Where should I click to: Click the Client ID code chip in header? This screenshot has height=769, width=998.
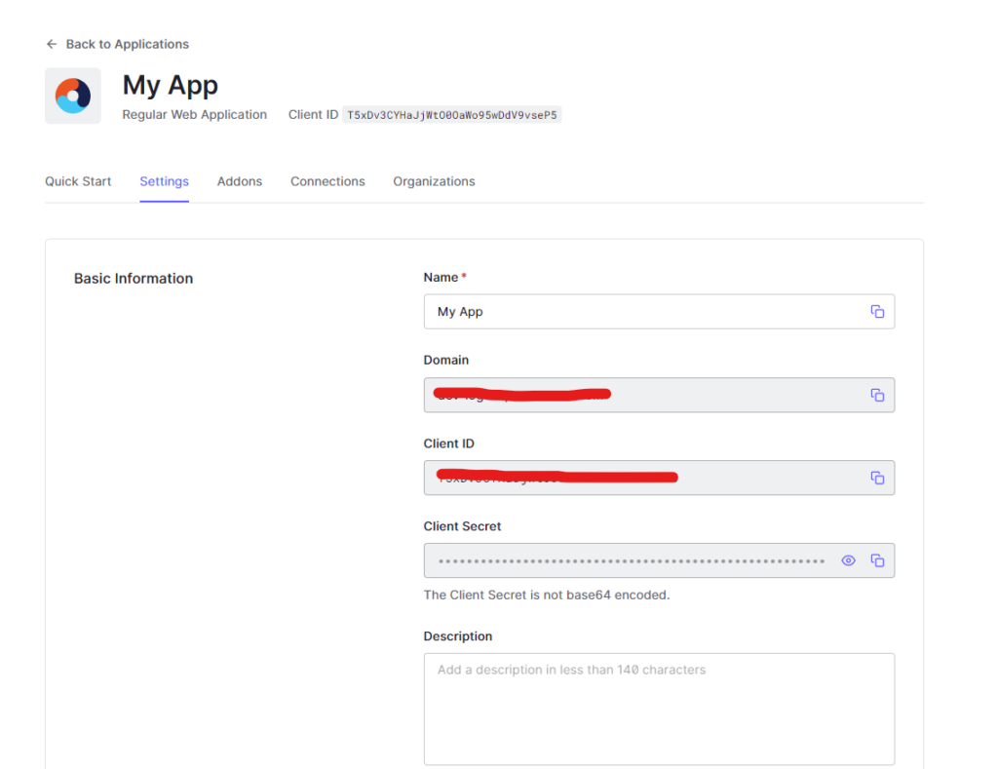[452, 114]
